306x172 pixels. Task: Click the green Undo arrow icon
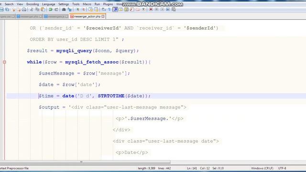(x=51, y=10)
